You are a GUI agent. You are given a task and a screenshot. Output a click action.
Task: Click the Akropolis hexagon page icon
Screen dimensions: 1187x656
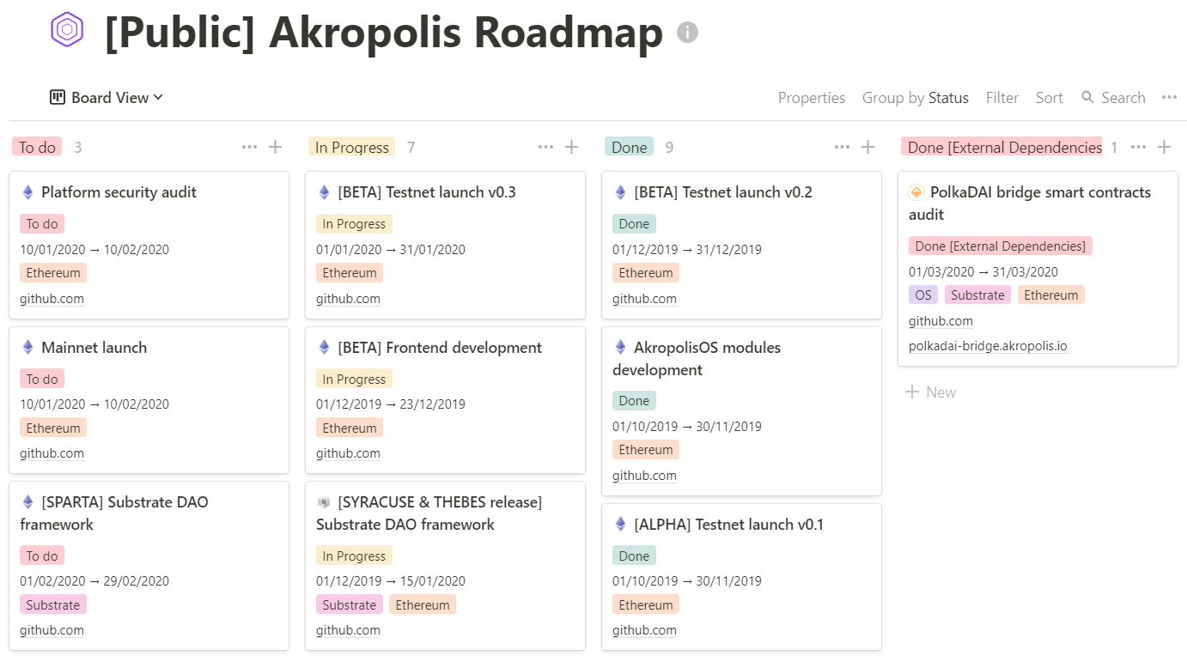tap(67, 29)
